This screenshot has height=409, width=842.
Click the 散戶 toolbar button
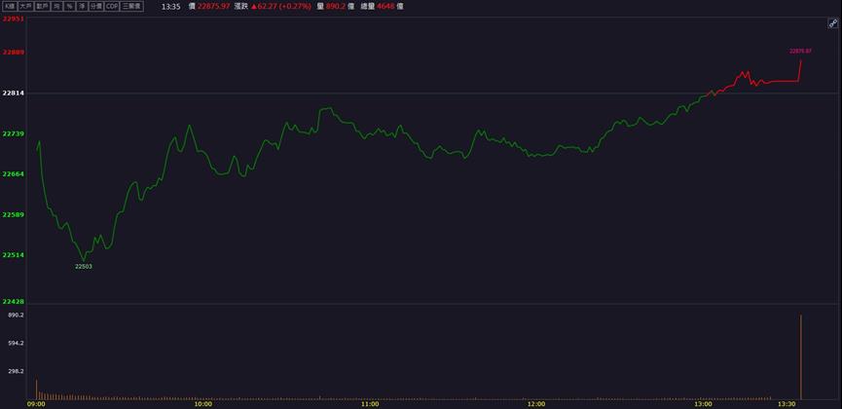43,7
